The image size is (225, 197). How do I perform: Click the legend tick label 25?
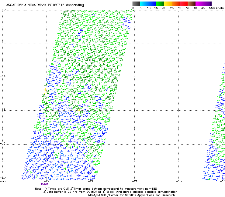pyautogui.click(x=172, y=8)
